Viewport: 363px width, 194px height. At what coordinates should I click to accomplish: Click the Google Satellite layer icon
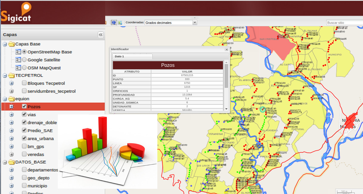tap(18, 60)
